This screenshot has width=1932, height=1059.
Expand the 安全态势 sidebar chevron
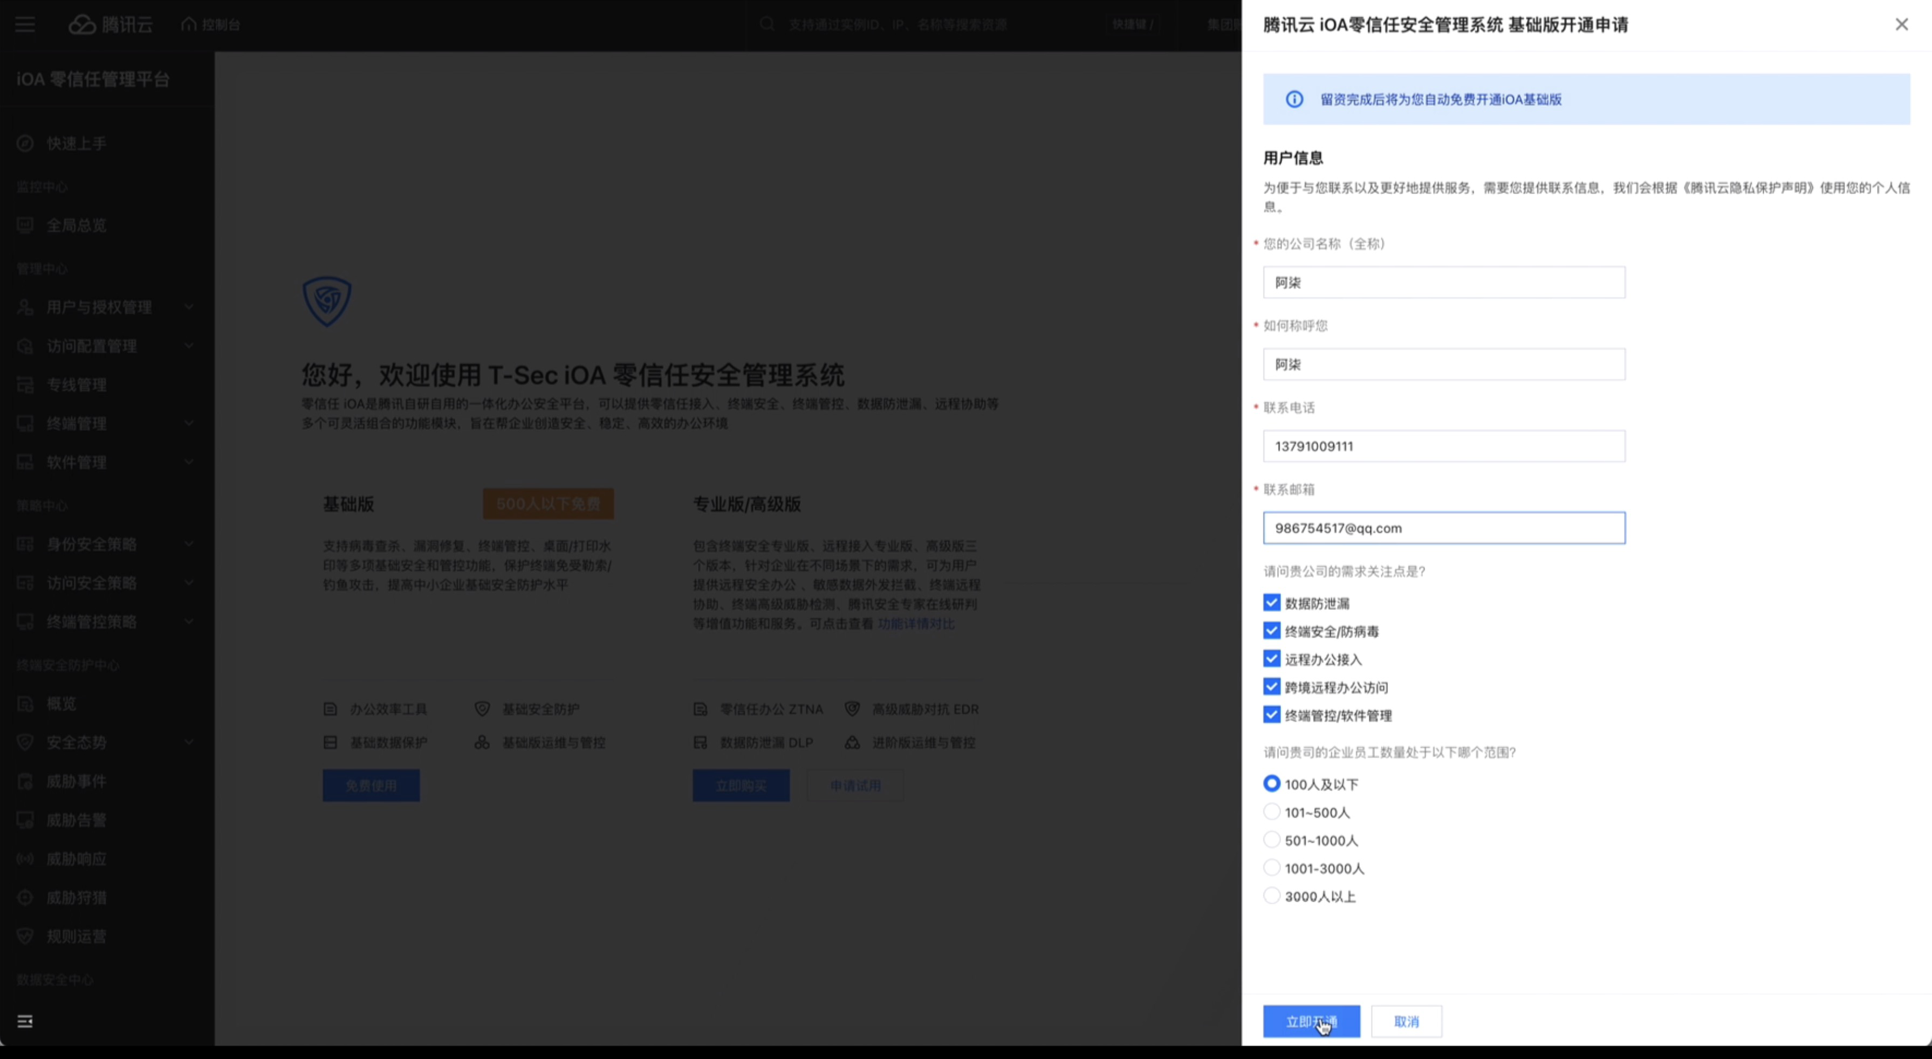tap(189, 742)
